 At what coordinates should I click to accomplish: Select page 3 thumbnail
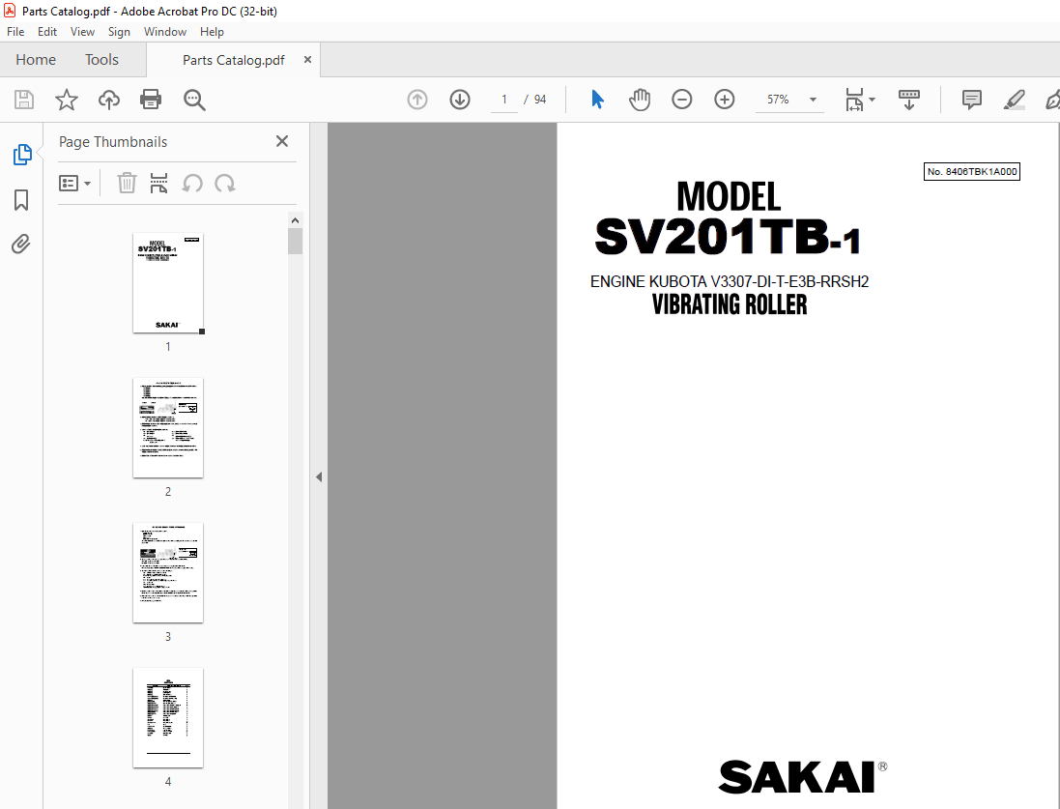click(x=168, y=572)
